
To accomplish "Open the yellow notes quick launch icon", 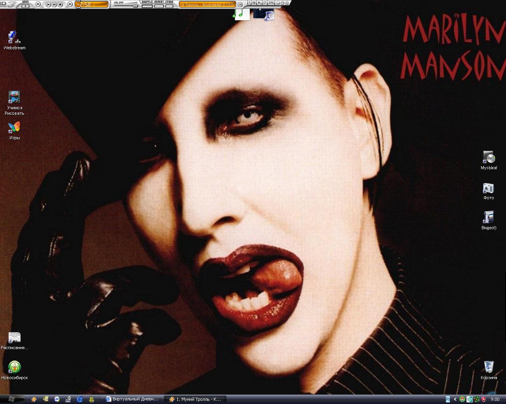I will (x=45, y=399).
